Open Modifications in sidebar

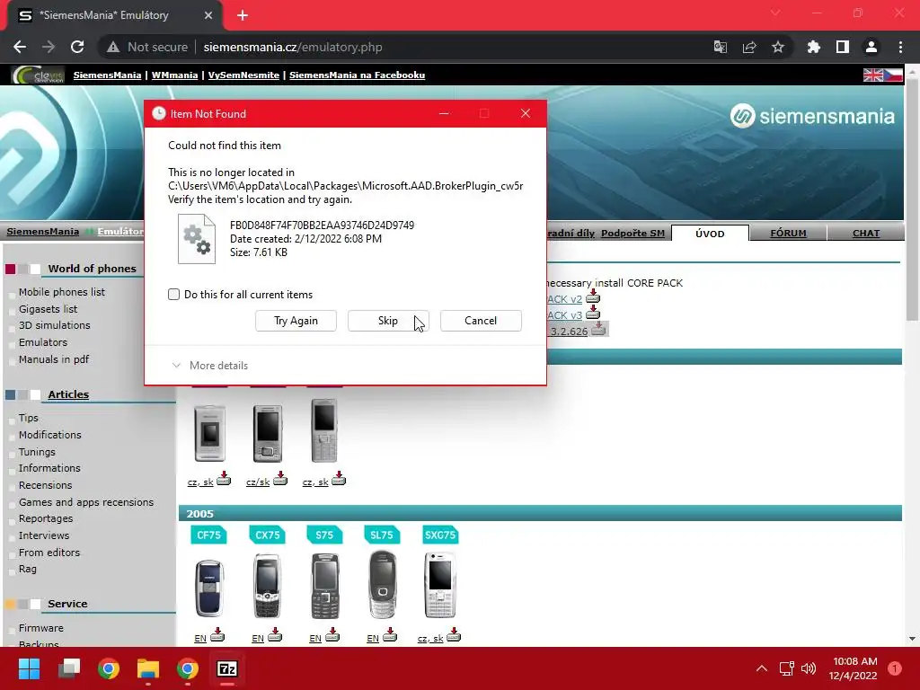tap(50, 435)
